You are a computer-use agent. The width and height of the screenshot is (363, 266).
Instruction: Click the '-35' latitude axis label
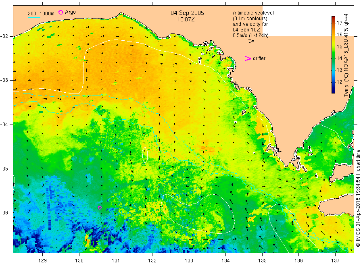click(x=4, y=168)
